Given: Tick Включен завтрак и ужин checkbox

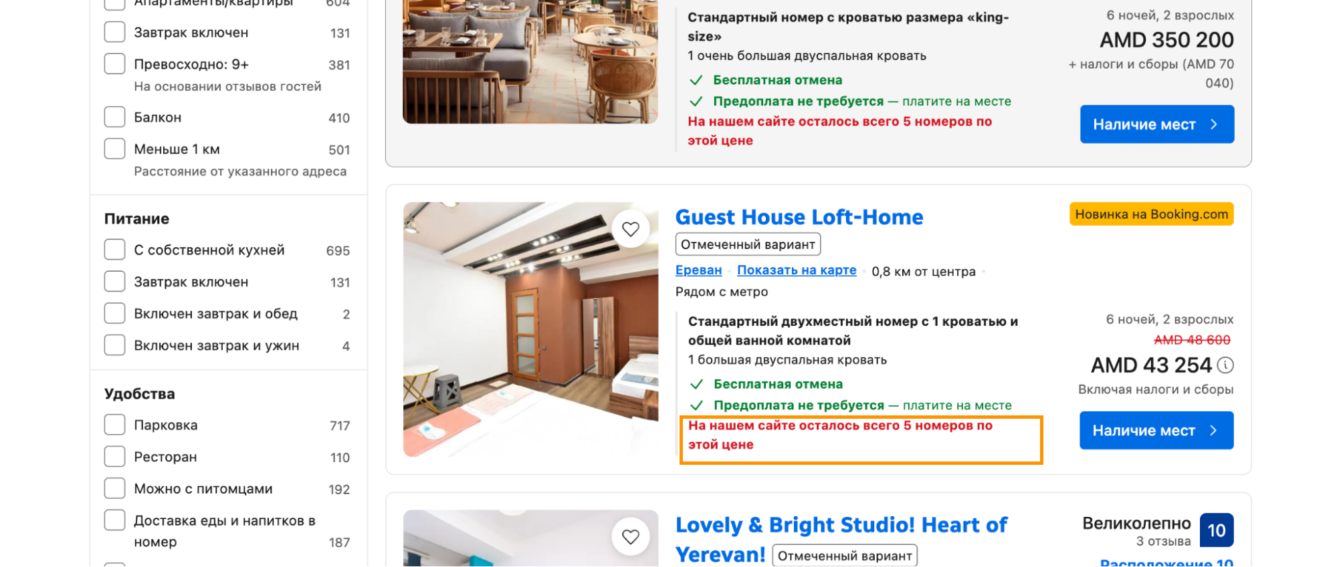Looking at the screenshot, I should pyautogui.click(x=115, y=345).
